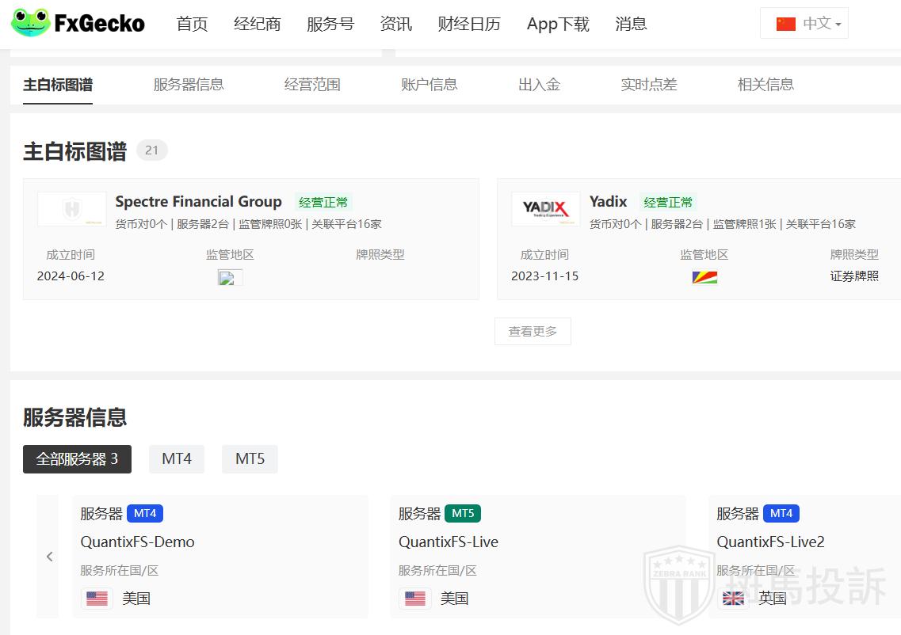The image size is (901, 635).
Task: Click the US flag for QuantixFS-Demo
Action: 97,599
